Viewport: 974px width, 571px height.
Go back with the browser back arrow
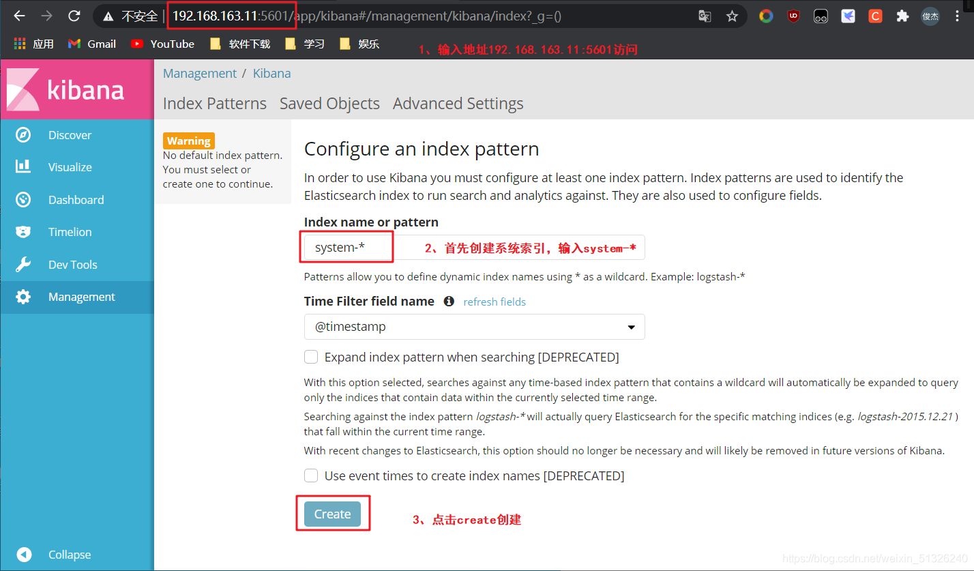point(19,16)
